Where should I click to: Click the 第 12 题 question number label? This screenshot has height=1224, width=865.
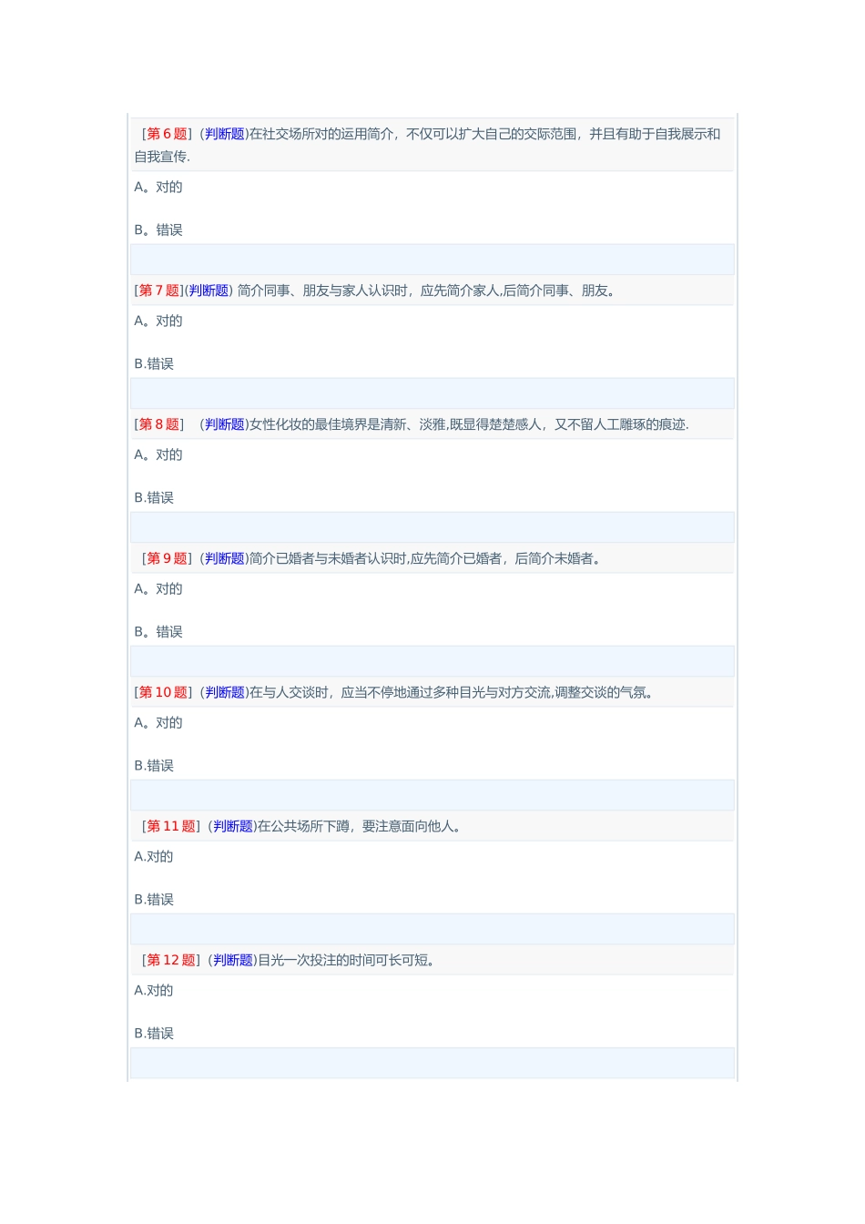pyautogui.click(x=171, y=960)
